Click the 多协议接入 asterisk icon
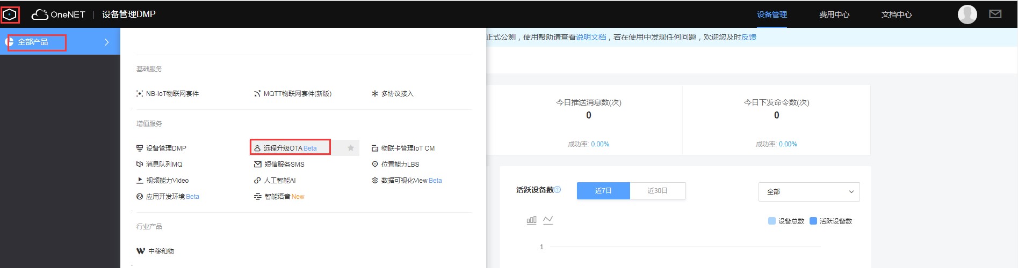Image resolution: width=1018 pixels, height=268 pixels. pos(375,94)
